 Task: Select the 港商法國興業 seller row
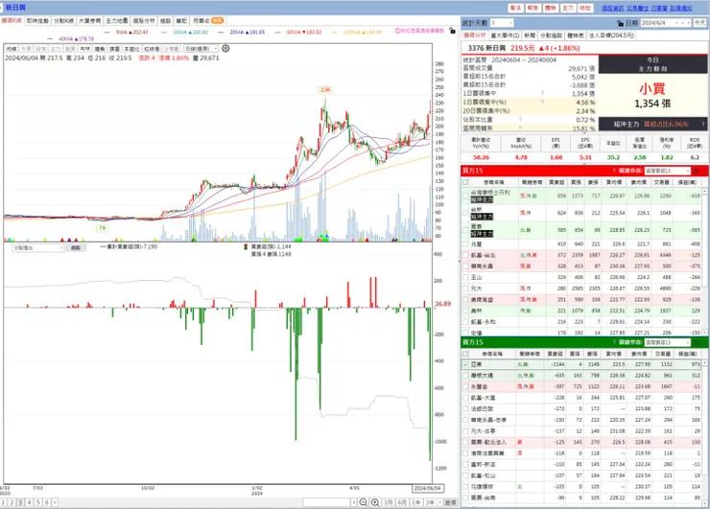click(x=581, y=452)
